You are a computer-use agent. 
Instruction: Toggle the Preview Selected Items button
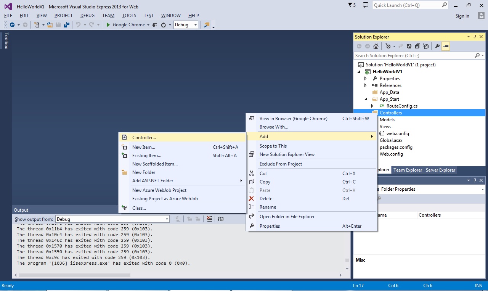pyautogui.click(x=446, y=46)
